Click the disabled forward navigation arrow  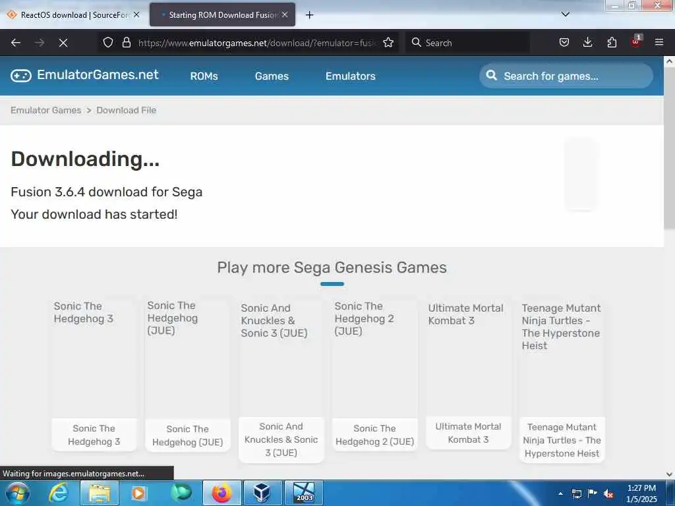pos(39,43)
